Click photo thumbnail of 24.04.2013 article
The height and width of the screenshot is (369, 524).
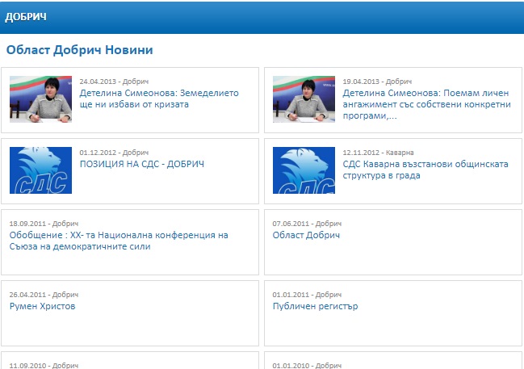(40, 99)
